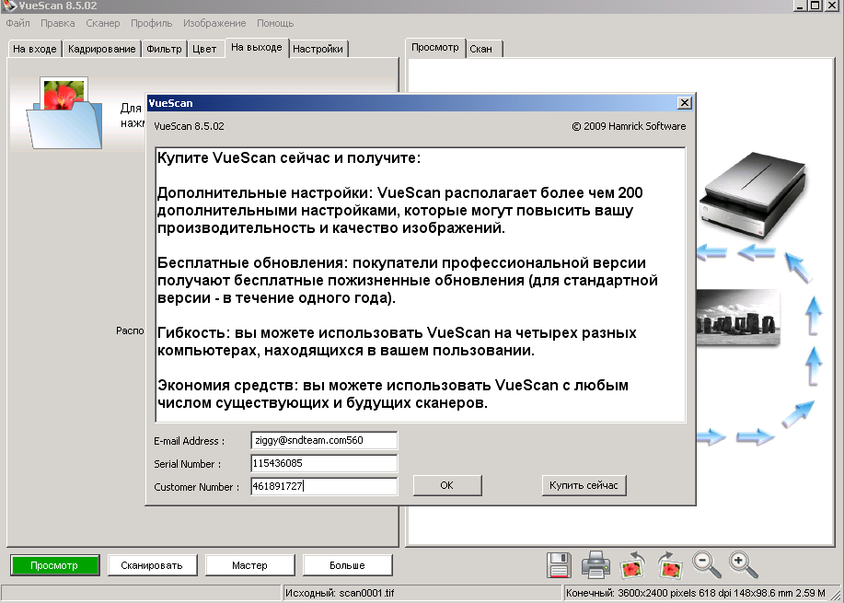Open the Файл menu
The height and width of the screenshot is (603, 844).
pyautogui.click(x=17, y=23)
